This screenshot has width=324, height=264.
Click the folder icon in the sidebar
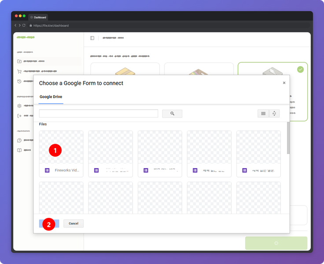tap(19, 61)
